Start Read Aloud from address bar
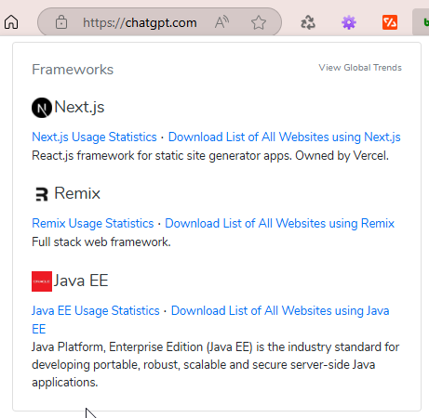This screenshot has width=429, height=418. coord(221,22)
